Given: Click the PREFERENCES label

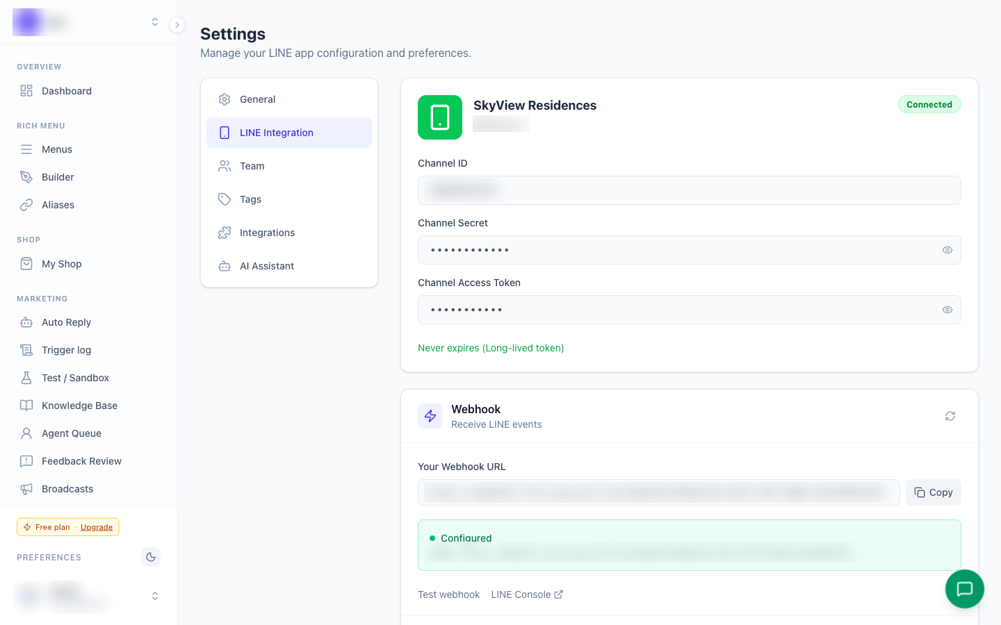Looking at the screenshot, I should pyautogui.click(x=49, y=558).
